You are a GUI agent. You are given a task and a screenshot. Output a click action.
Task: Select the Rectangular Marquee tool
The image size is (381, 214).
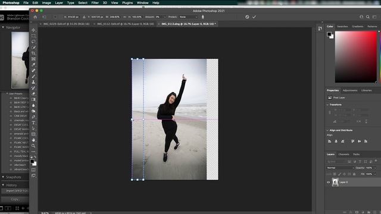tap(33, 36)
